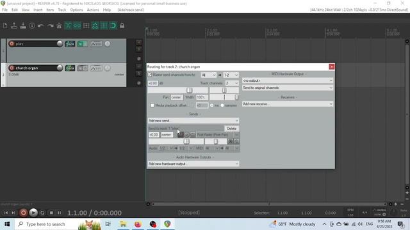Screen dimensions: 410x230
Task: Click the transport Record button
Action: [23, 213]
